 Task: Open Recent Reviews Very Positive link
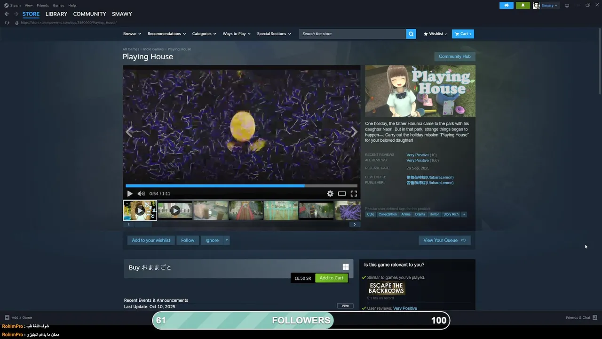[418, 155]
